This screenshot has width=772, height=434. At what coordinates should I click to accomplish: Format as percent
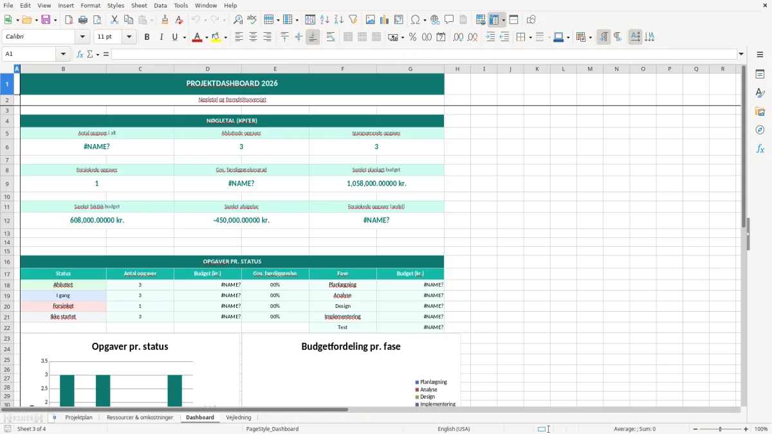[413, 37]
